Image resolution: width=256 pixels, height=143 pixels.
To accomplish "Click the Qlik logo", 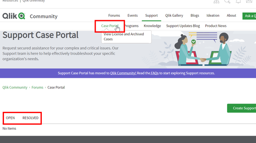I will (x=14, y=16).
